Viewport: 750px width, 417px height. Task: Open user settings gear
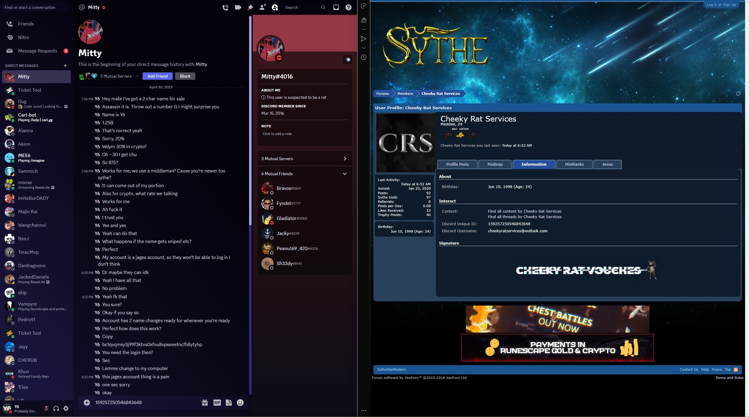click(66, 408)
